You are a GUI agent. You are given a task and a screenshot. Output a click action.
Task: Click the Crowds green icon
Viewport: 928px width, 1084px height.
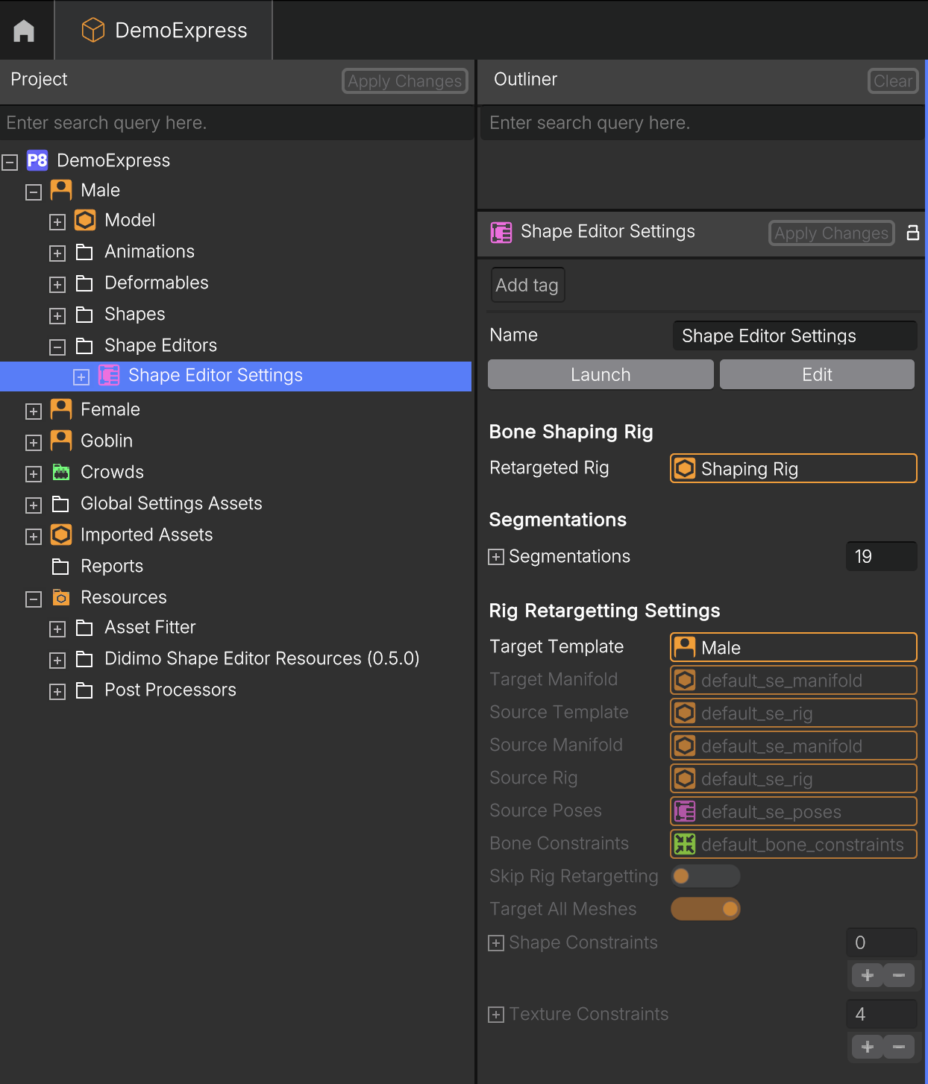click(x=61, y=472)
